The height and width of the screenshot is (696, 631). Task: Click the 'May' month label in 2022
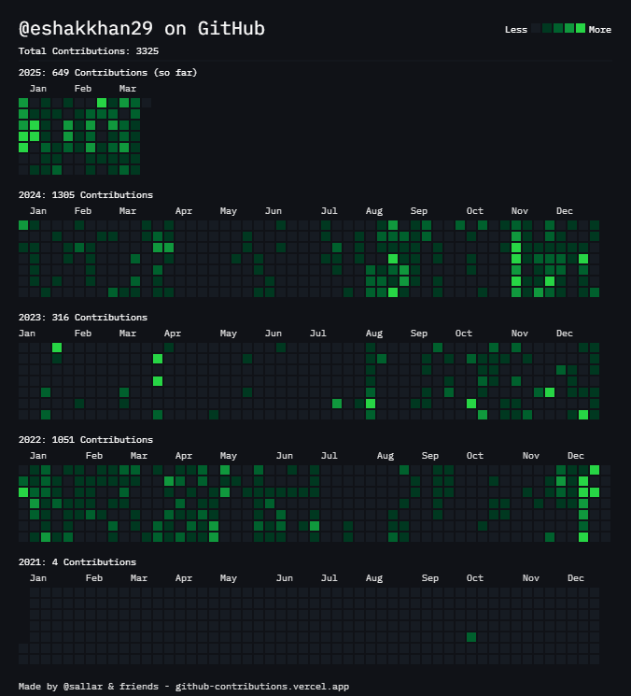point(229,456)
